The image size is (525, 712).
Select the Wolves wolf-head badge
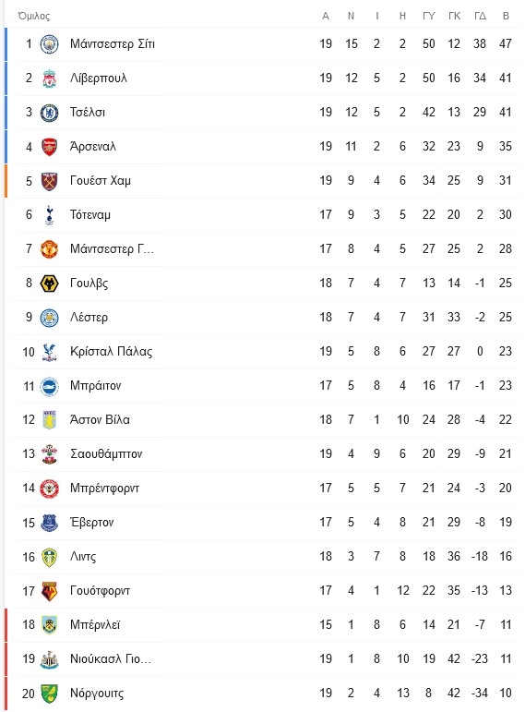click(x=49, y=284)
